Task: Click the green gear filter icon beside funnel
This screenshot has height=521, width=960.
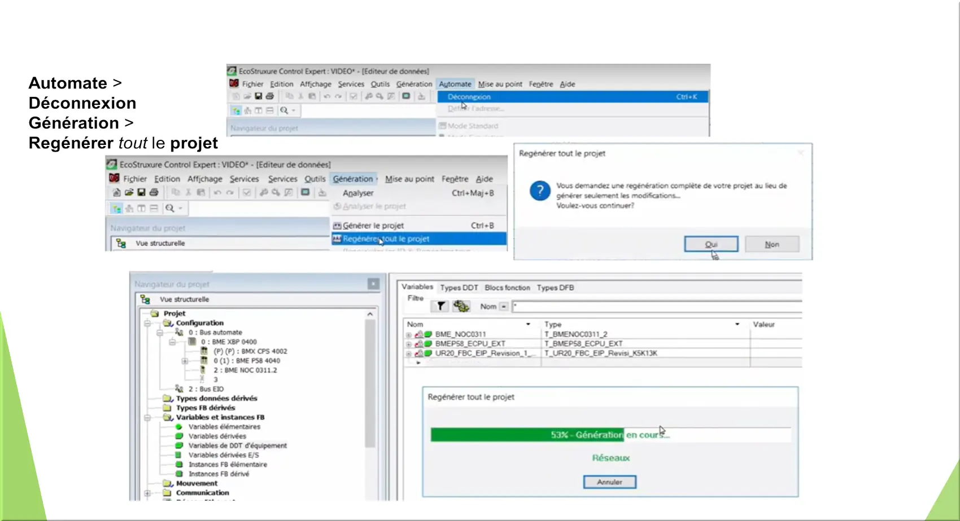Action: tap(461, 306)
